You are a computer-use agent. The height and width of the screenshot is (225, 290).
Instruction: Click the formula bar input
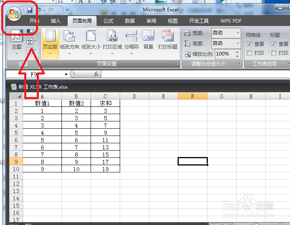195,74
